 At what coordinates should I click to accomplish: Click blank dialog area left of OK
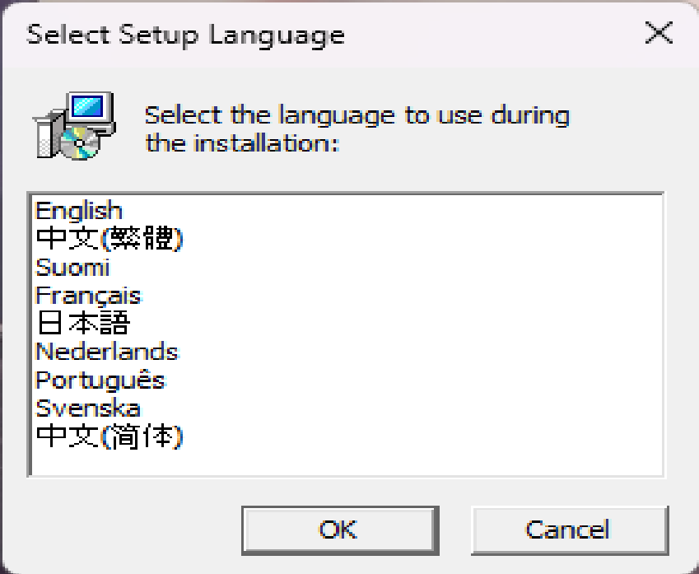click(x=123, y=529)
